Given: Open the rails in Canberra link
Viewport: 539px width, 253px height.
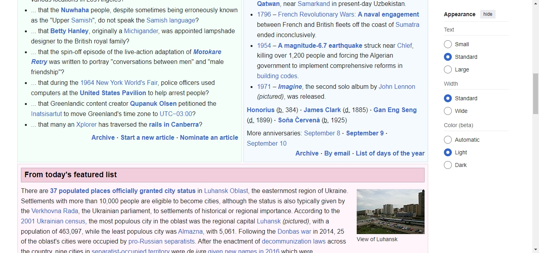Looking at the screenshot, I should (174, 124).
